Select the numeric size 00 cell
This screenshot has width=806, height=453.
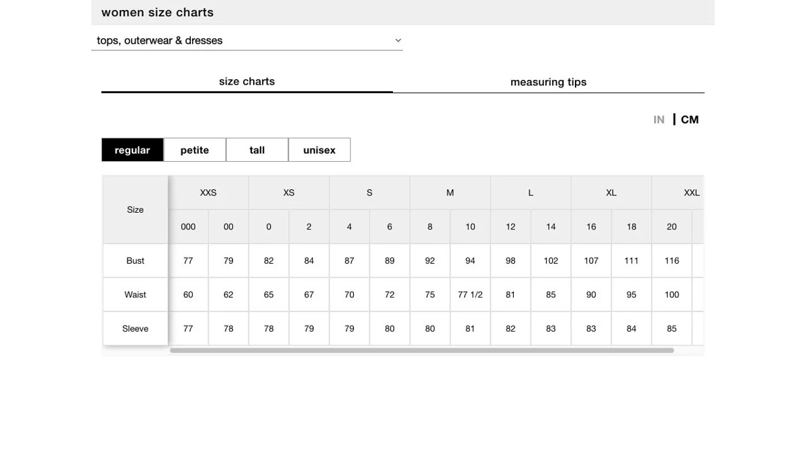(x=228, y=227)
